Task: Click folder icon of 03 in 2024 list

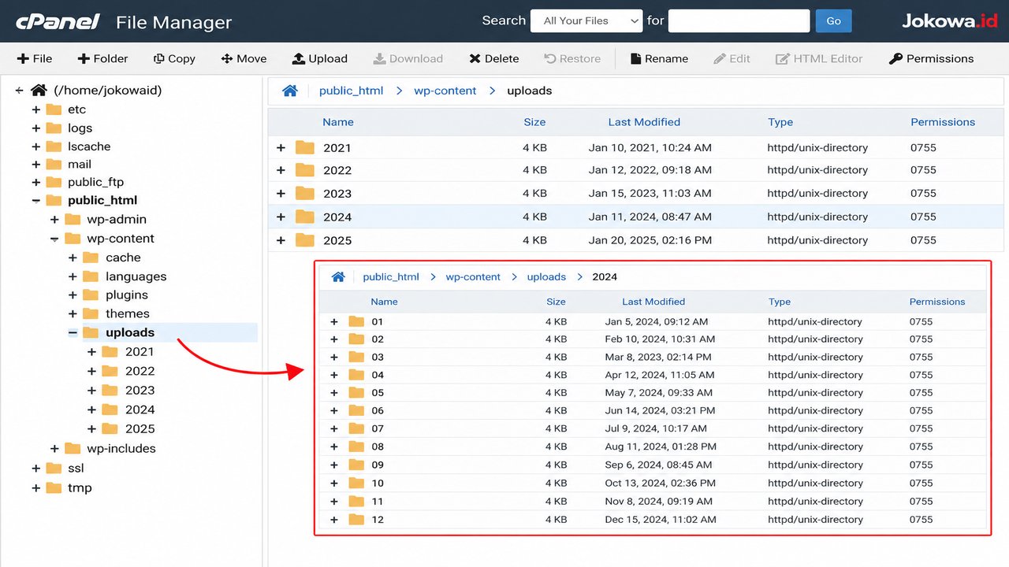Action: pyautogui.click(x=357, y=357)
